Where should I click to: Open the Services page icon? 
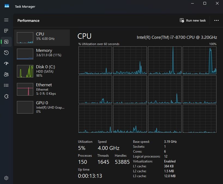tap(6, 96)
